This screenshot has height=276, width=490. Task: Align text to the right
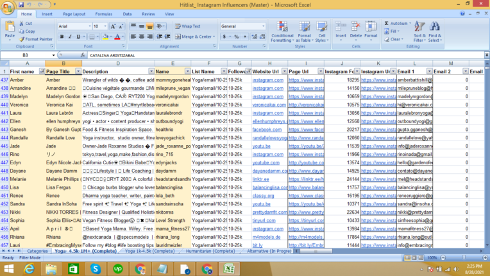149,37
